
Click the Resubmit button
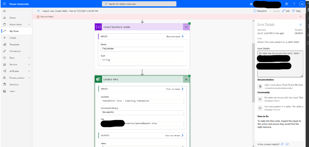click(260, 11)
